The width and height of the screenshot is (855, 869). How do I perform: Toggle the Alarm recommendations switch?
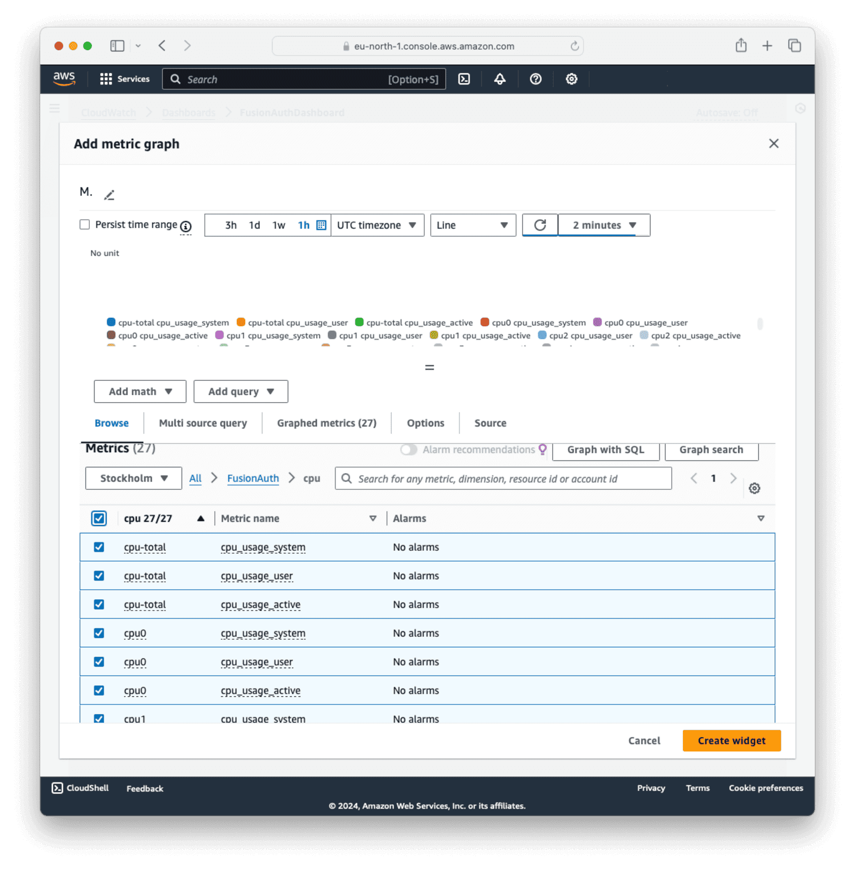pyautogui.click(x=409, y=450)
